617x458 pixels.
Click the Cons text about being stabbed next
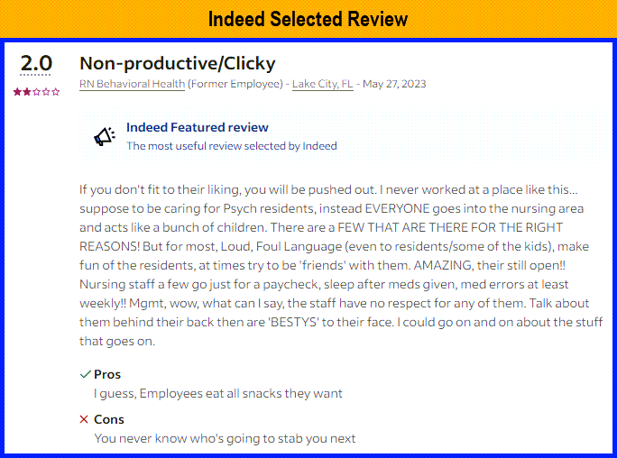click(x=225, y=438)
